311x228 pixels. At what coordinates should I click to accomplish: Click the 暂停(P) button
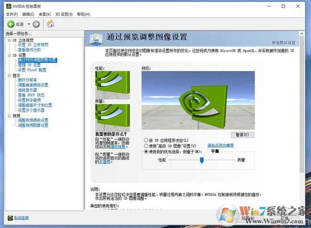click(x=242, y=135)
